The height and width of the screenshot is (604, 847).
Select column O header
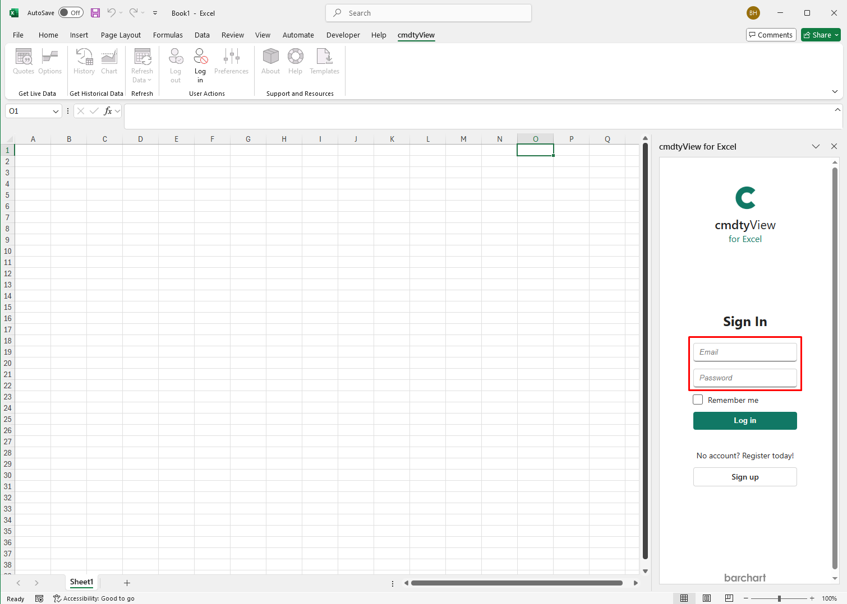point(535,139)
